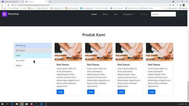Screen dimensions: 189x106
Task: Open the Windows Start menu
Action: [x=2, y=104]
